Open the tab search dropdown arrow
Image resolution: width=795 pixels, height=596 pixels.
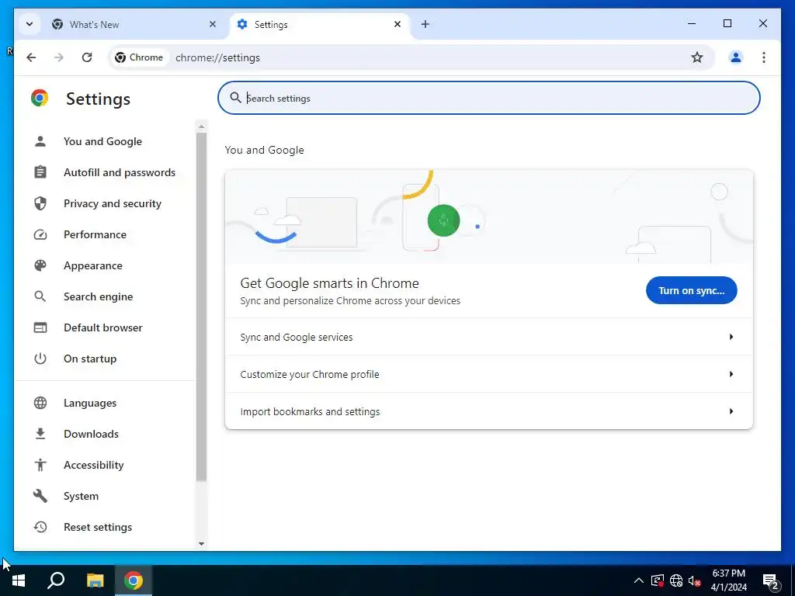coord(30,24)
